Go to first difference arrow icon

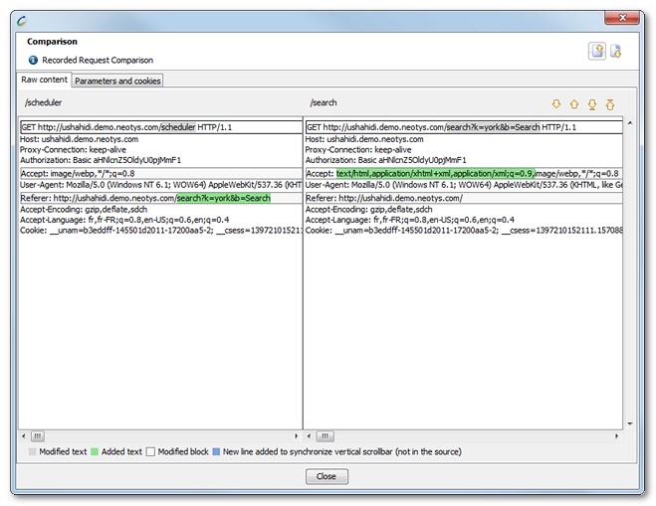(x=609, y=103)
